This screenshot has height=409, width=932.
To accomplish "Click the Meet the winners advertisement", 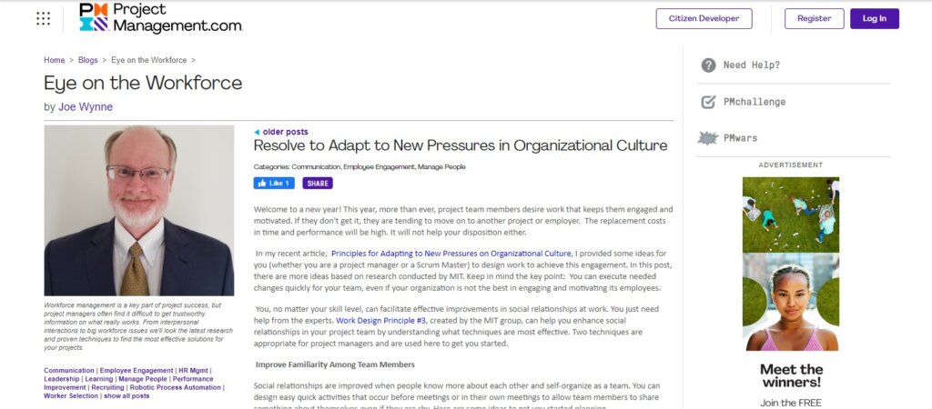I will tap(791, 292).
